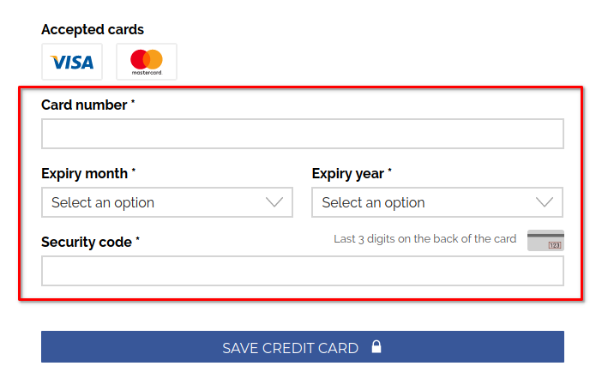Click the Expiry year chevron arrow
The width and height of the screenshot is (602, 390).
pyautogui.click(x=545, y=202)
